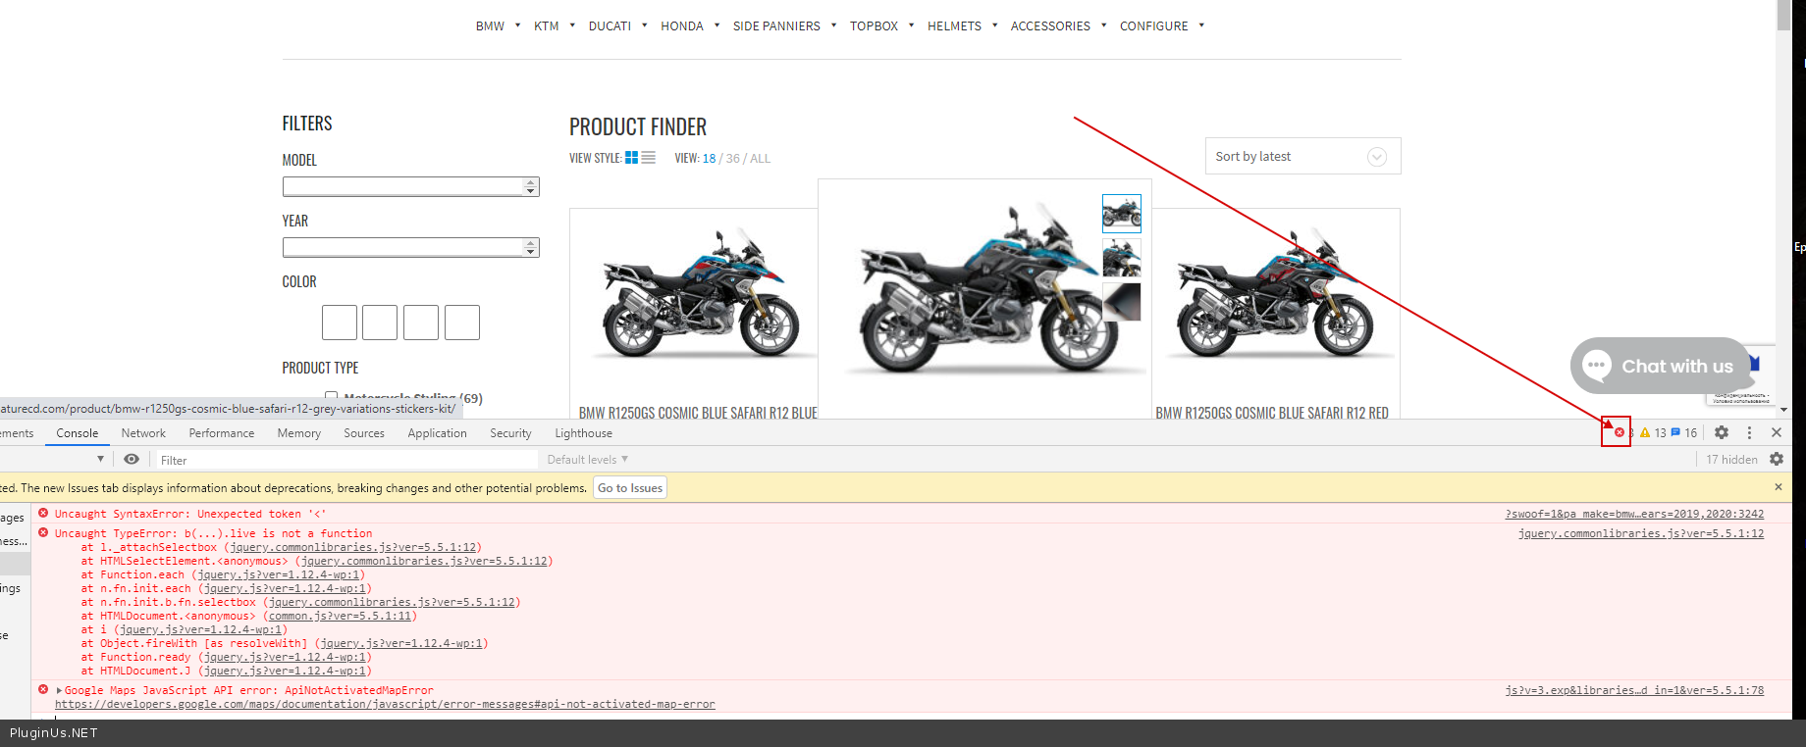Click the yellow warnings count icon
This screenshot has height=747, width=1806.
click(1645, 432)
